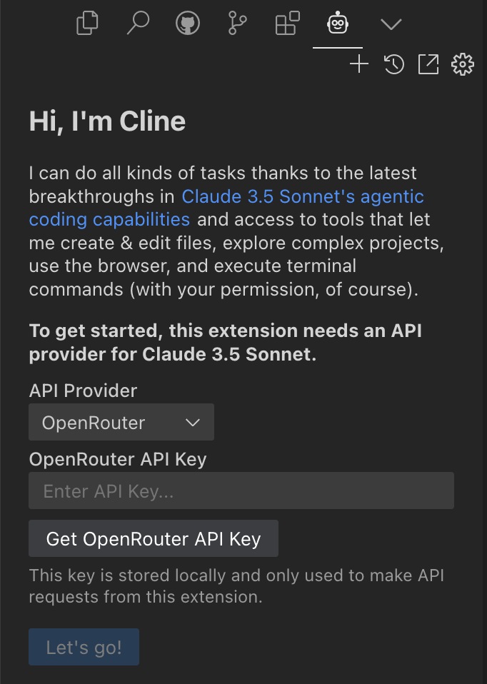This screenshot has width=487, height=684.
Task: Open the Extensions view
Action: point(286,23)
